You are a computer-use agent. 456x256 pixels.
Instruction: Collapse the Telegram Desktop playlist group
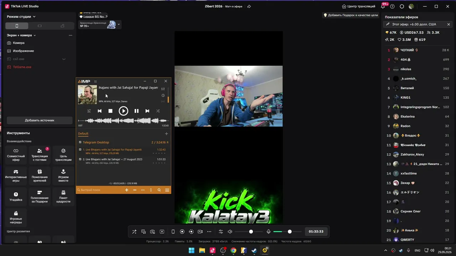coord(167,142)
